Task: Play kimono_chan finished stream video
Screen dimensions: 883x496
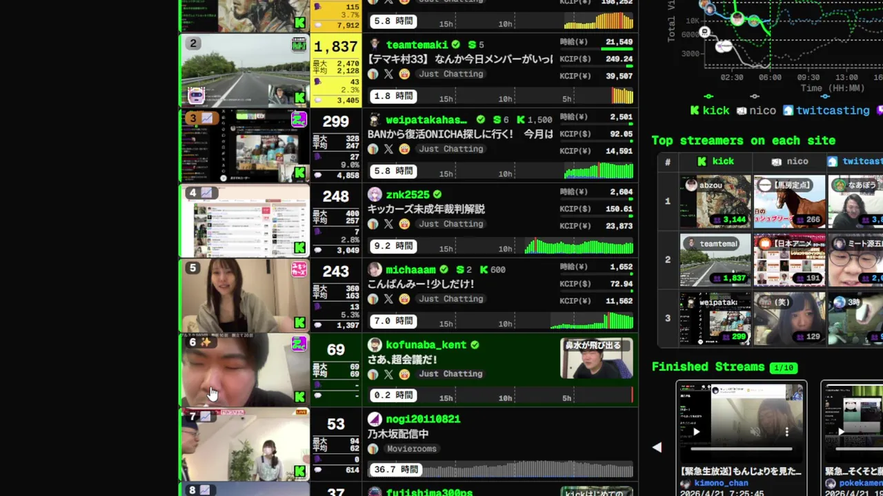Action: click(x=696, y=433)
